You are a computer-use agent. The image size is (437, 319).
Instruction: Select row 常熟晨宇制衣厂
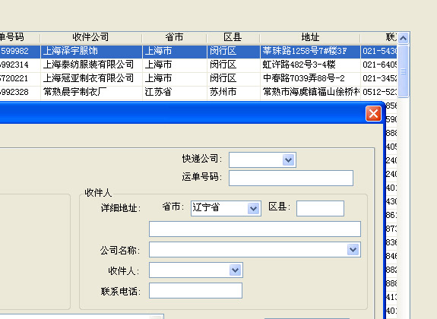(198, 92)
